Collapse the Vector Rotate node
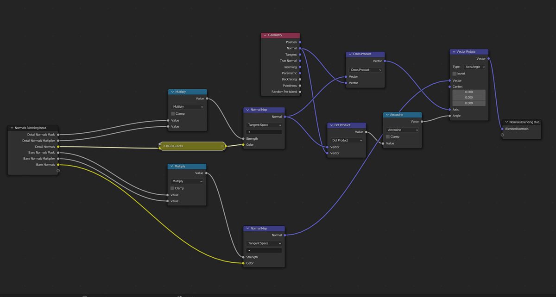Viewport: 556px width, 297px height. coord(454,52)
